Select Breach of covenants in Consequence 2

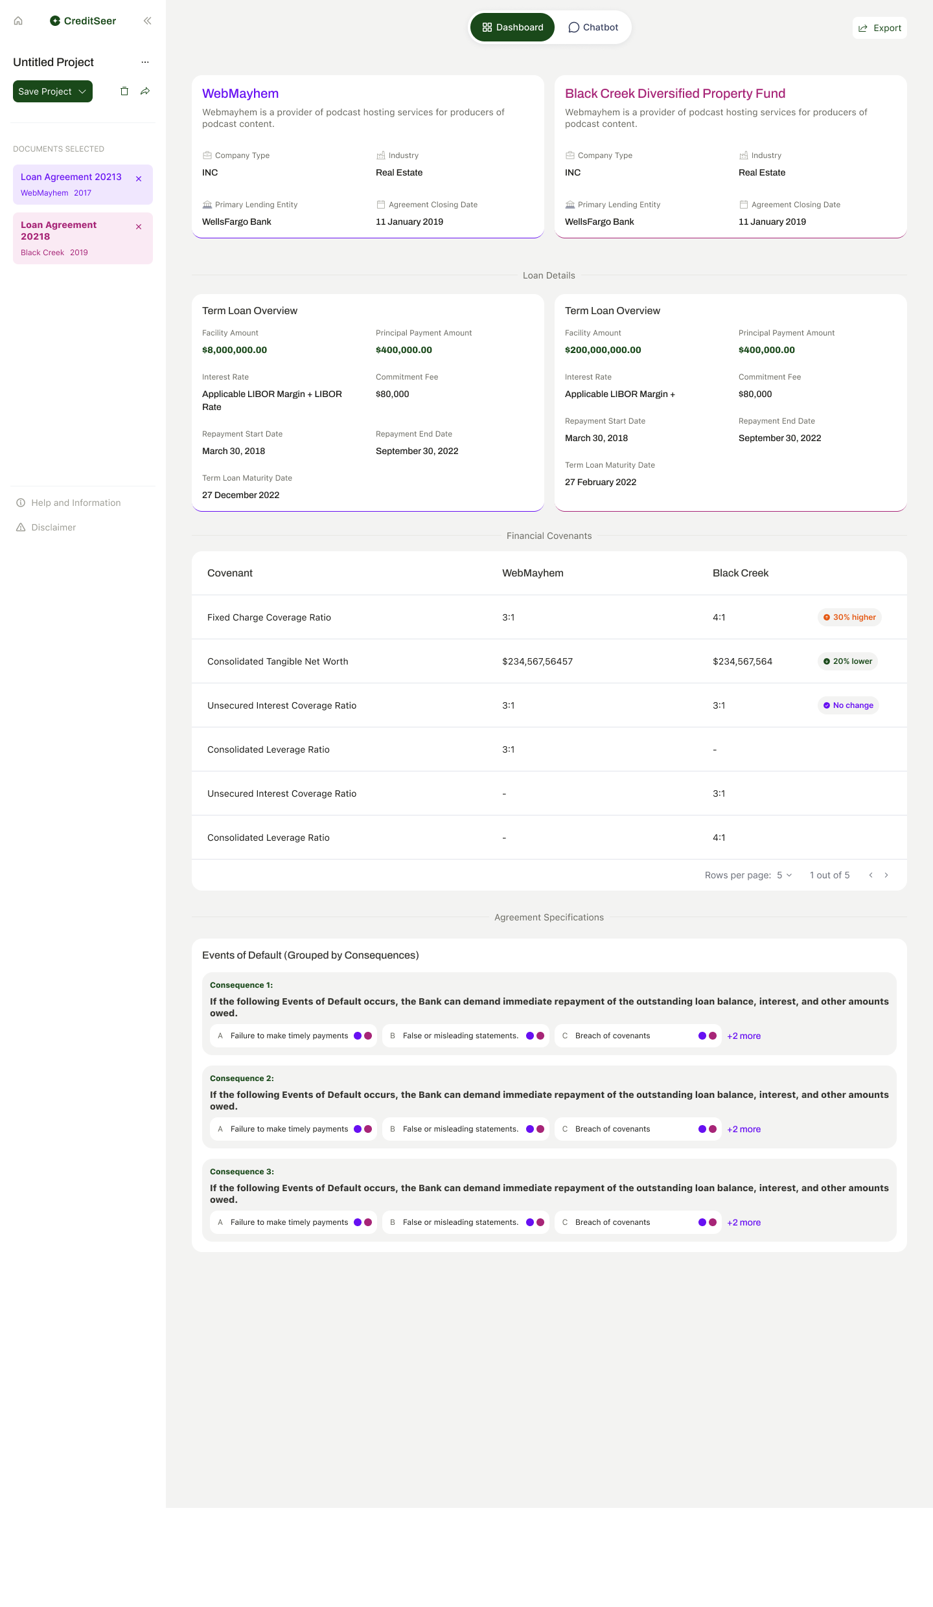(x=638, y=1129)
